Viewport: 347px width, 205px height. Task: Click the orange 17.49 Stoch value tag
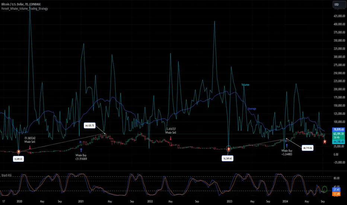click(336, 194)
